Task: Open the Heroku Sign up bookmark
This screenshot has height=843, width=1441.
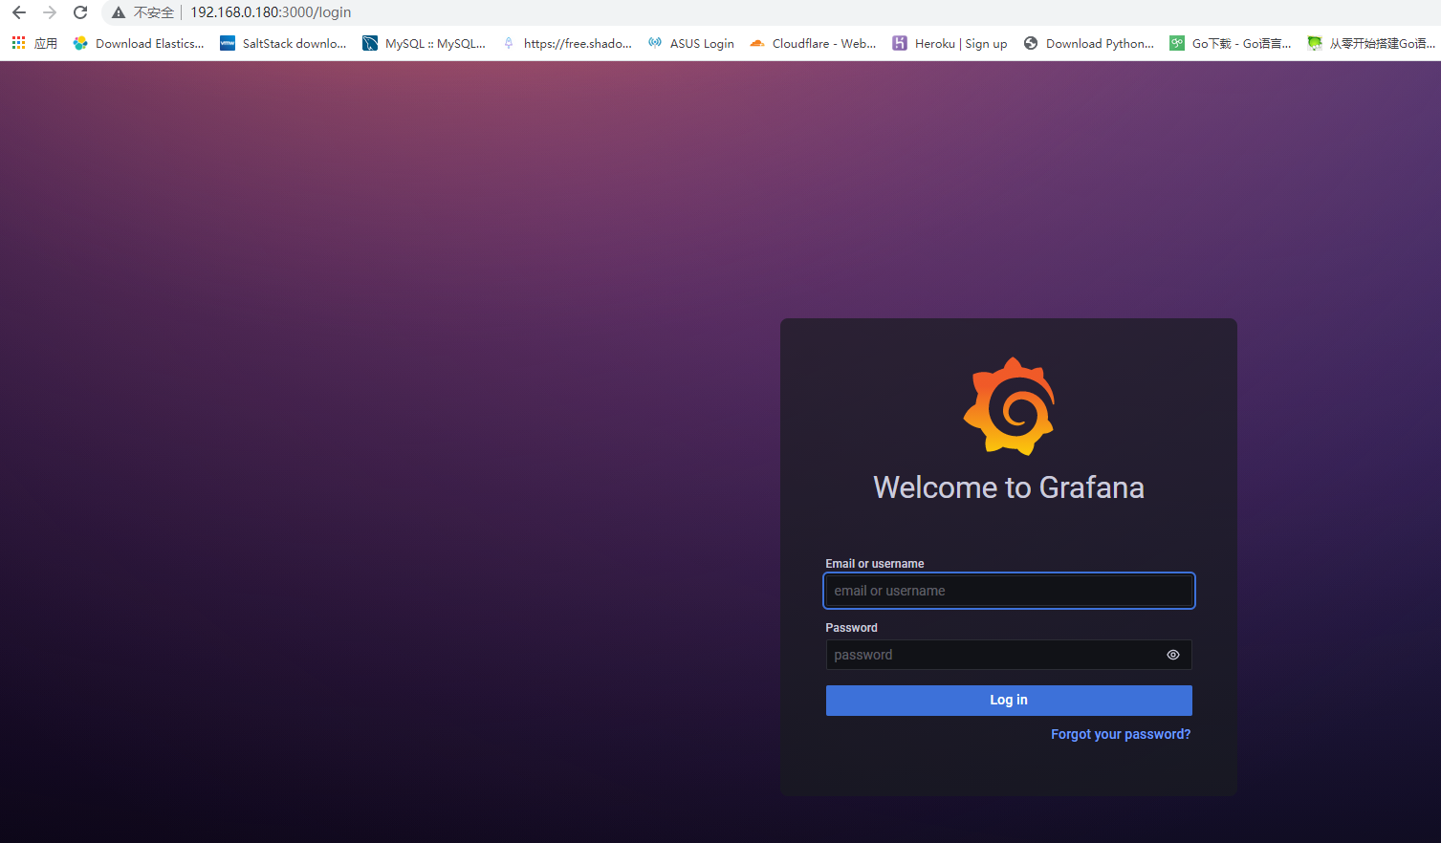Action: point(950,43)
